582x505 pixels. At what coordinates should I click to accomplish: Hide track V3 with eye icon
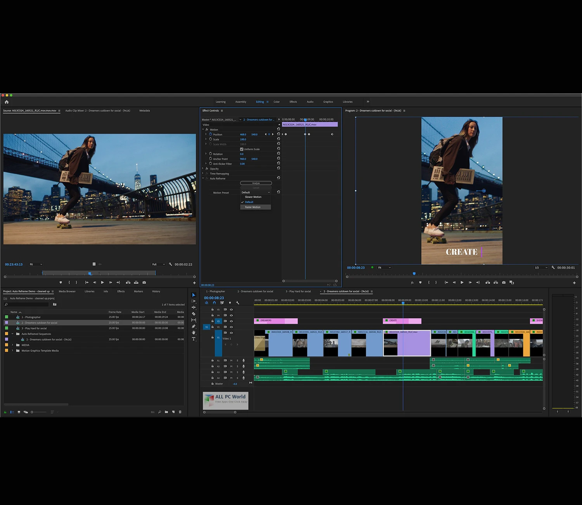coord(231,321)
